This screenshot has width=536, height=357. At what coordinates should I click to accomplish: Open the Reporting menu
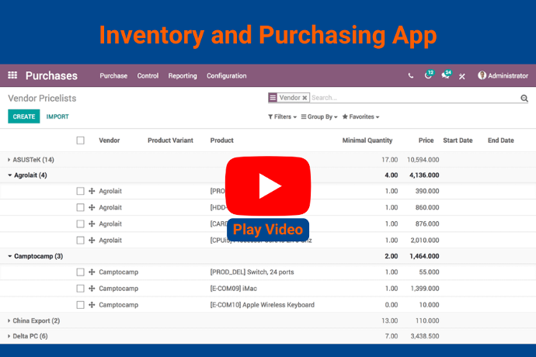click(183, 76)
